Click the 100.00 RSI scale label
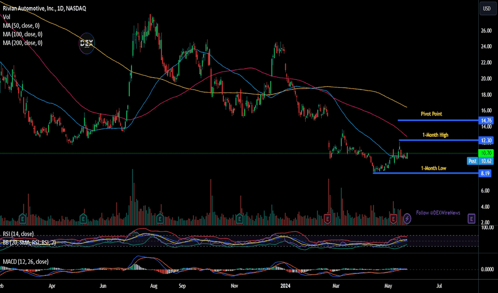 pyautogui.click(x=487, y=227)
